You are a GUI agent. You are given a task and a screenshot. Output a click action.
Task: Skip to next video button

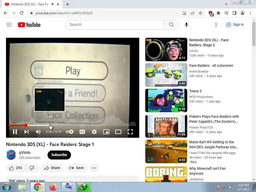click(x=26, y=132)
